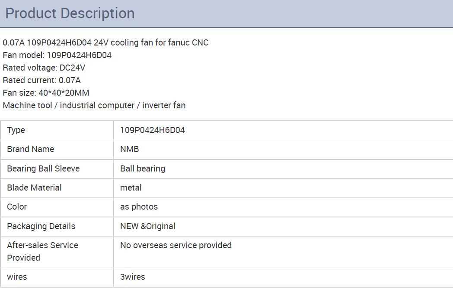This screenshot has width=453, height=288.
Task: Click the Color row label
Action: 17,207
